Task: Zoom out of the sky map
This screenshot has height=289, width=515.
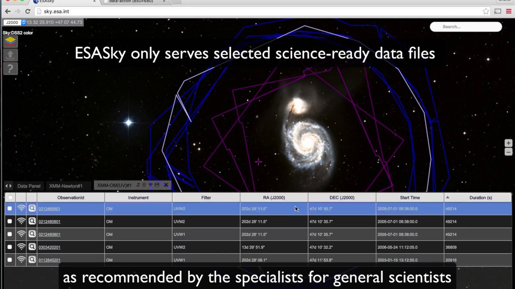Action: 508,152
